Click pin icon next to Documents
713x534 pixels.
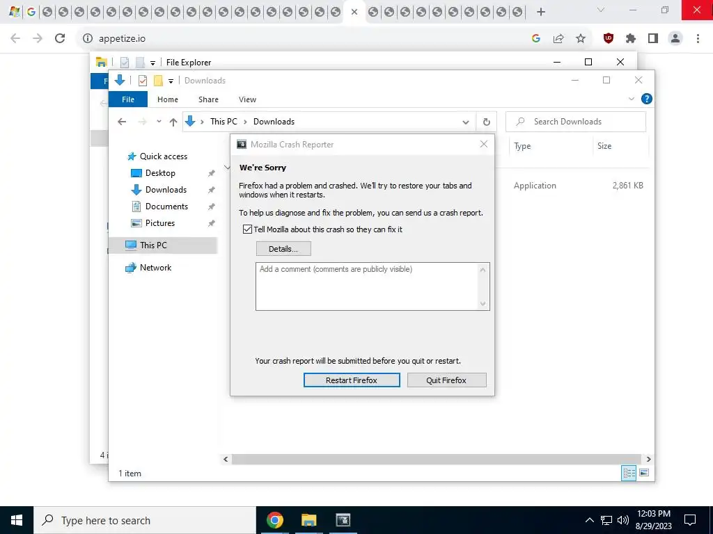pyautogui.click(x=211, y=207)
